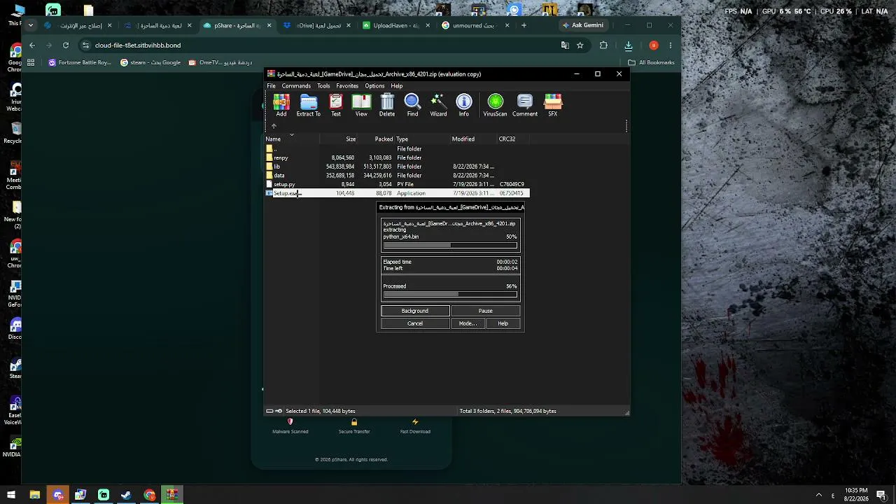The height and width of the screenshot is (504, 896).
Task: Select the data folder row
Action: tap(397, 176)
